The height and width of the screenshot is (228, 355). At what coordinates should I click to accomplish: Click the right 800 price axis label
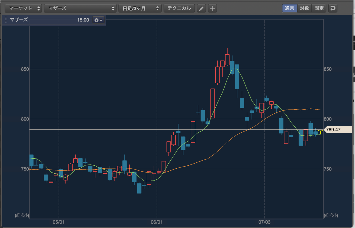pyautogui.click(x=328, y=119)
